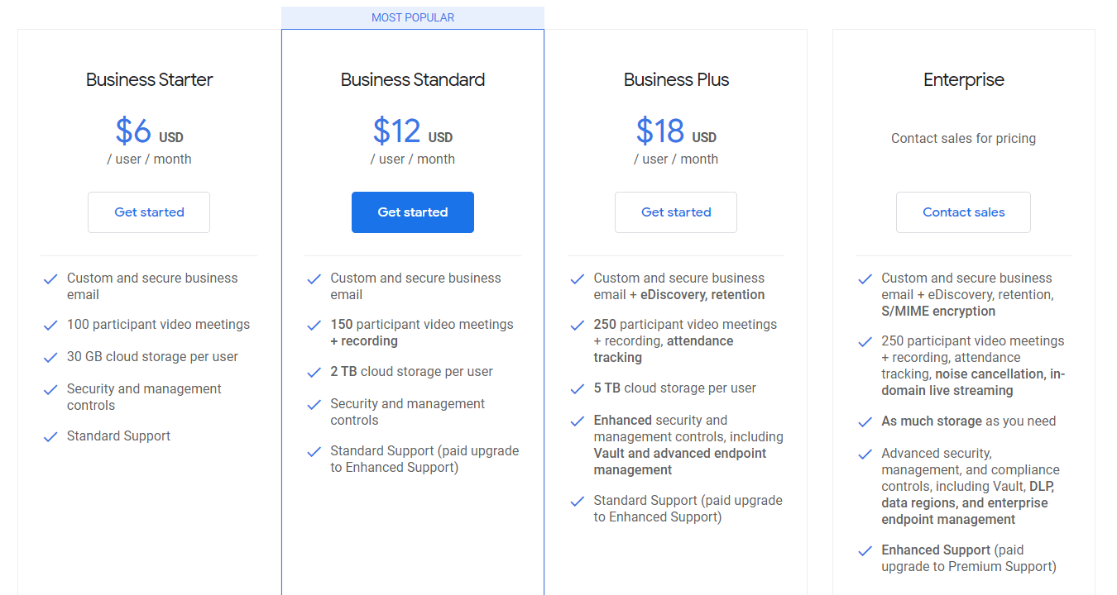
Task: Click the checkmark beside 100 participant video meetings
Action: point(50,326)
